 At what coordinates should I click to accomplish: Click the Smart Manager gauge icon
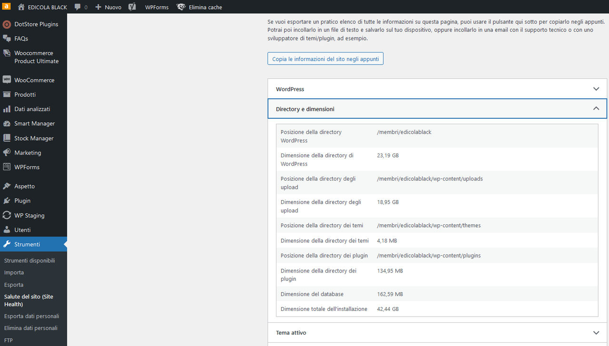point(7,124)
